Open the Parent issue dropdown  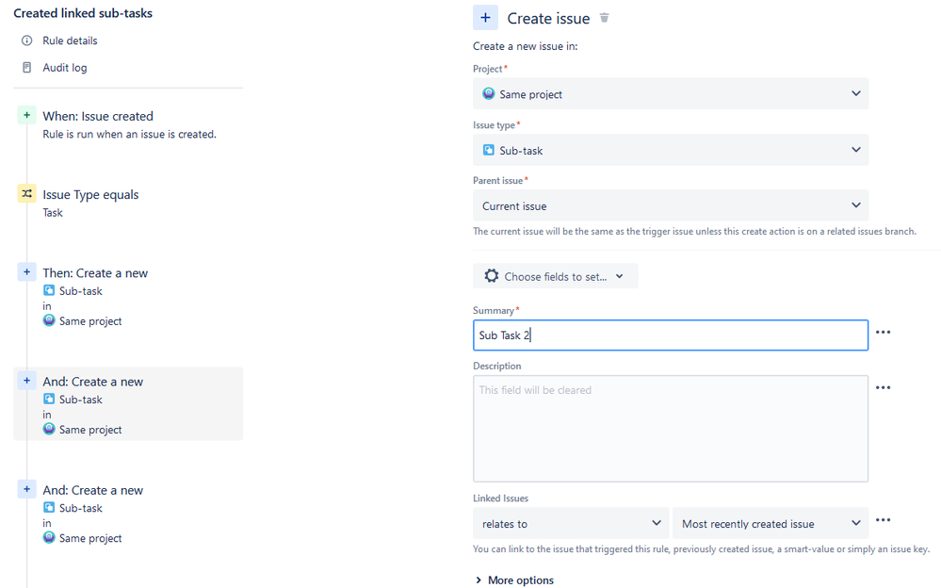(670, 205)
